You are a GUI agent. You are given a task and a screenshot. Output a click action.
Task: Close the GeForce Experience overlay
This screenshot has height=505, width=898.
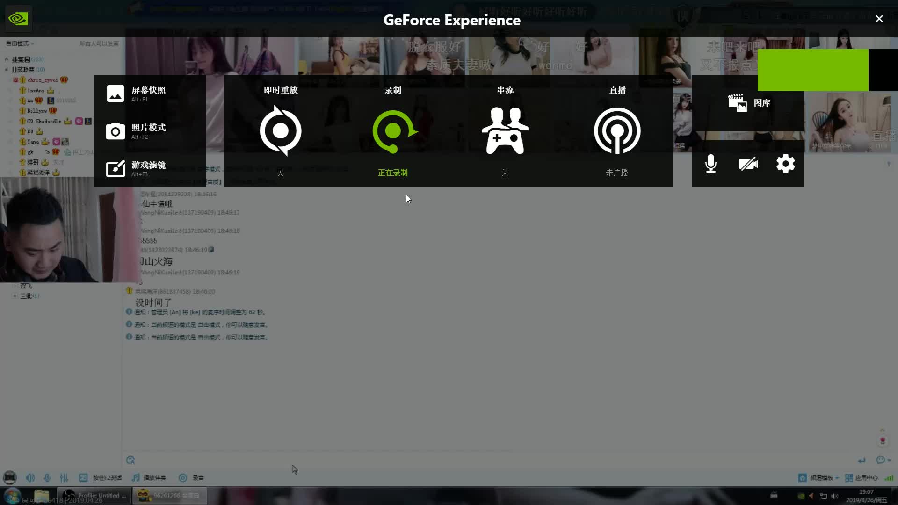pyautogui.click(x=879, y=19)
